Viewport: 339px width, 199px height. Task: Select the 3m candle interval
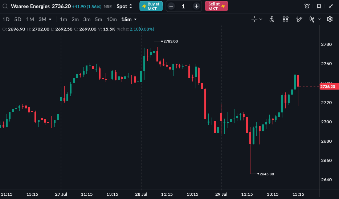click(x=87, y=19)
